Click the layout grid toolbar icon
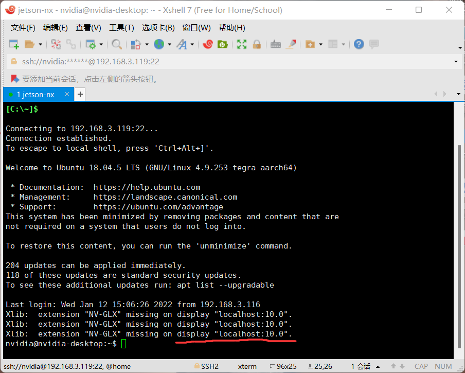 click(333, 44)
